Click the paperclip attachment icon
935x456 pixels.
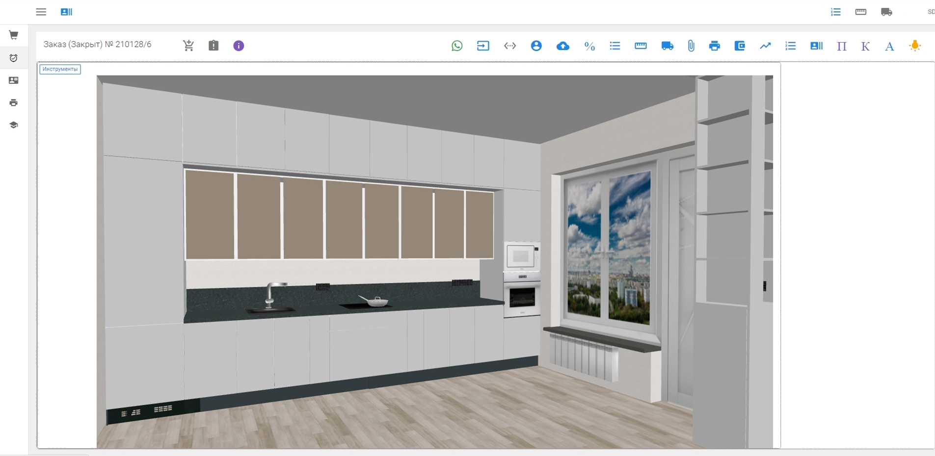tap(691, 46)
